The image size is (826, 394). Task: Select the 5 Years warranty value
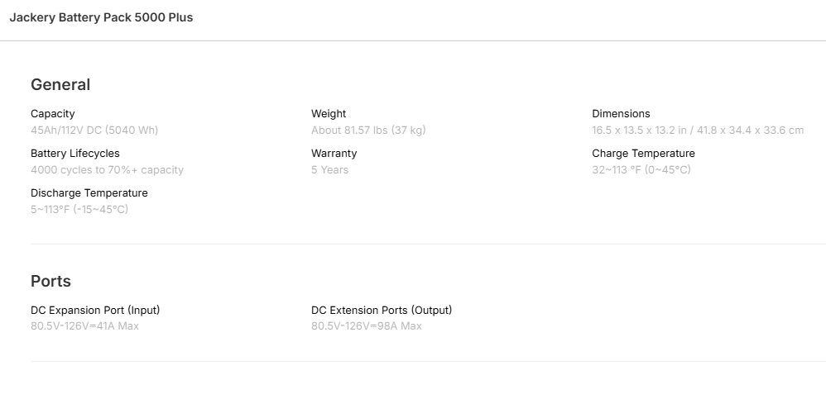[329, 170]
